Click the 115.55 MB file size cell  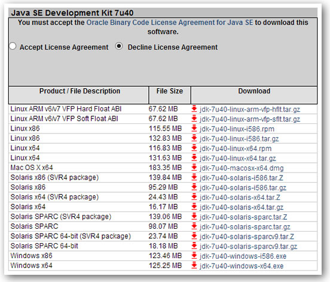tap(165, 128)
